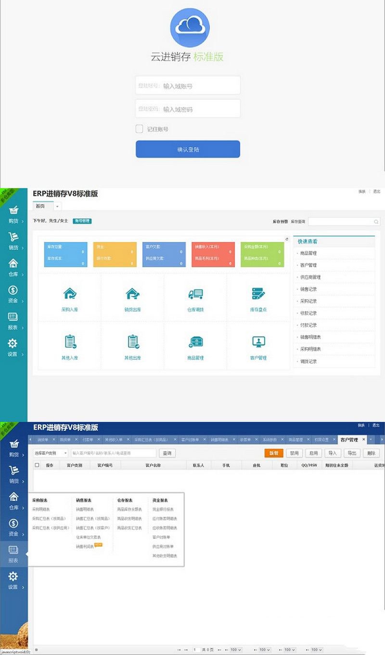Click the orange 新增 button
This screenshot has height=655, width=385.
point(274,453)
